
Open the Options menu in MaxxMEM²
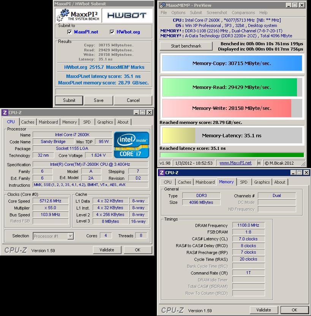178,13
